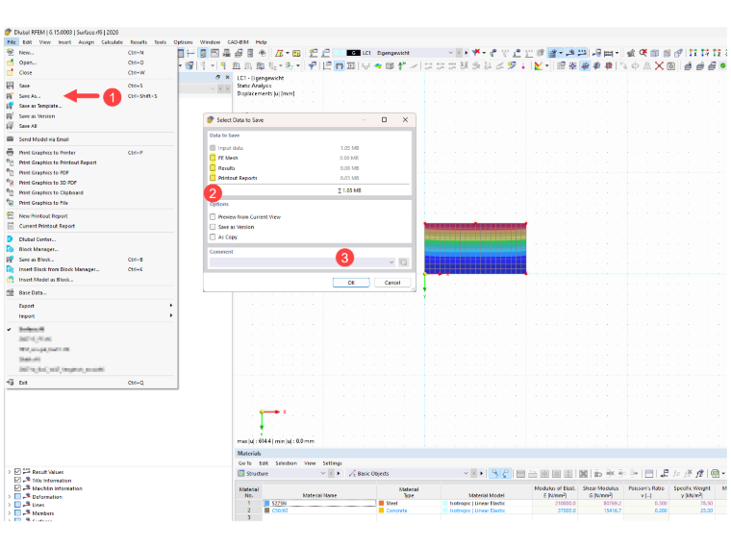Click the camera screenshot icon in toolbar
The width and height of the screenshot is (731, 548).
(x=670, y=66)
